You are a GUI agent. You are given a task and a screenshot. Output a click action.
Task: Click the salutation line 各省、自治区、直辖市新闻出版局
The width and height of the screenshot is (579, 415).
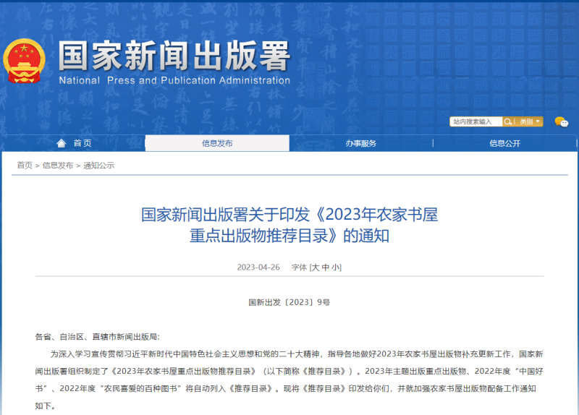(98, 337)
